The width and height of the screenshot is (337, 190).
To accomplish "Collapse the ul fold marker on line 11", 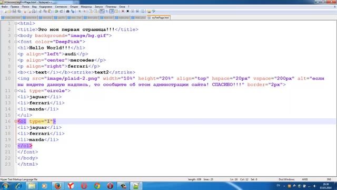I will [x=16, y=91].
